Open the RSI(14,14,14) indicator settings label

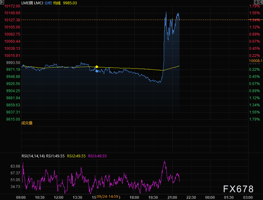point(33,156)
